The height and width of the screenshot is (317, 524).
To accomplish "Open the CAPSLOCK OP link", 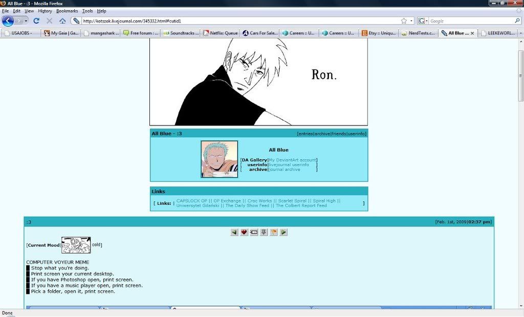I will (192, 201).
